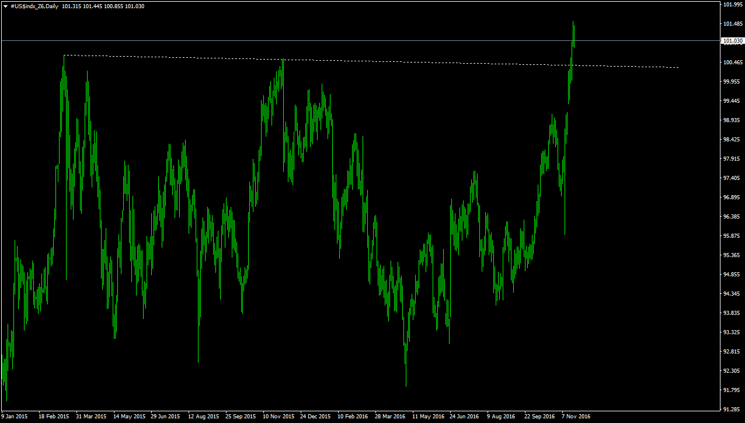Click the 96.895 price axis label

733,197
